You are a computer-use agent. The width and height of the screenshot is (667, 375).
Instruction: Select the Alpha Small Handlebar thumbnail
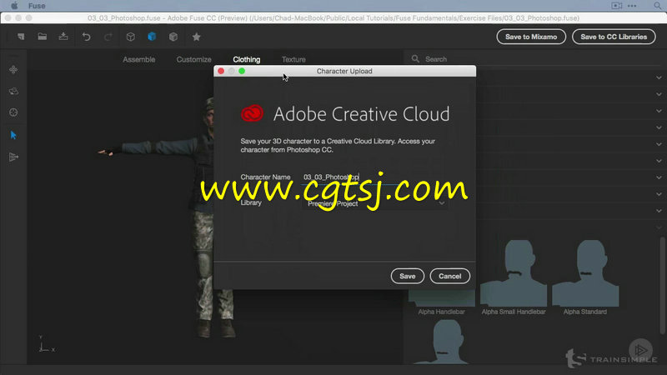tap(514, 274)
